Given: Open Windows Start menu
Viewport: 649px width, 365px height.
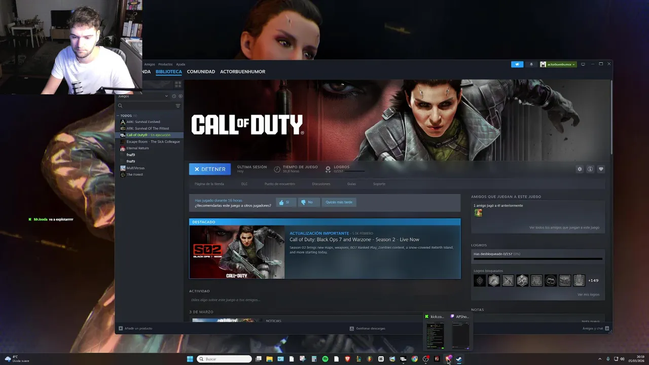Looking at the screenshot, I should pos(190,359).
